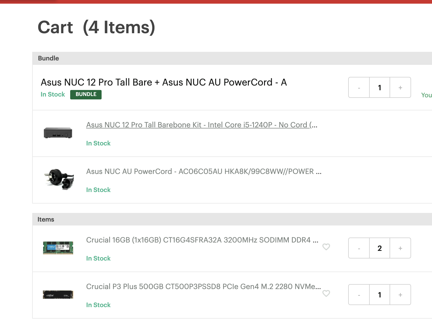
Task: Click the Asus NUC barebone thumbnail image
Action: [58, 133]
